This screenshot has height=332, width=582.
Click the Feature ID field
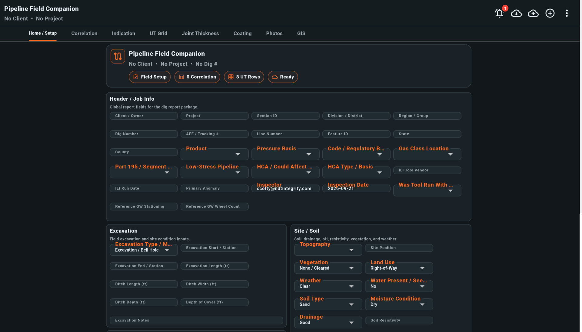pyautogui.click(x=356, y=134)
